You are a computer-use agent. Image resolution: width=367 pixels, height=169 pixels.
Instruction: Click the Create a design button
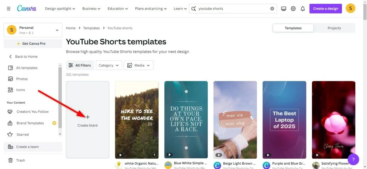coord(326,8)
